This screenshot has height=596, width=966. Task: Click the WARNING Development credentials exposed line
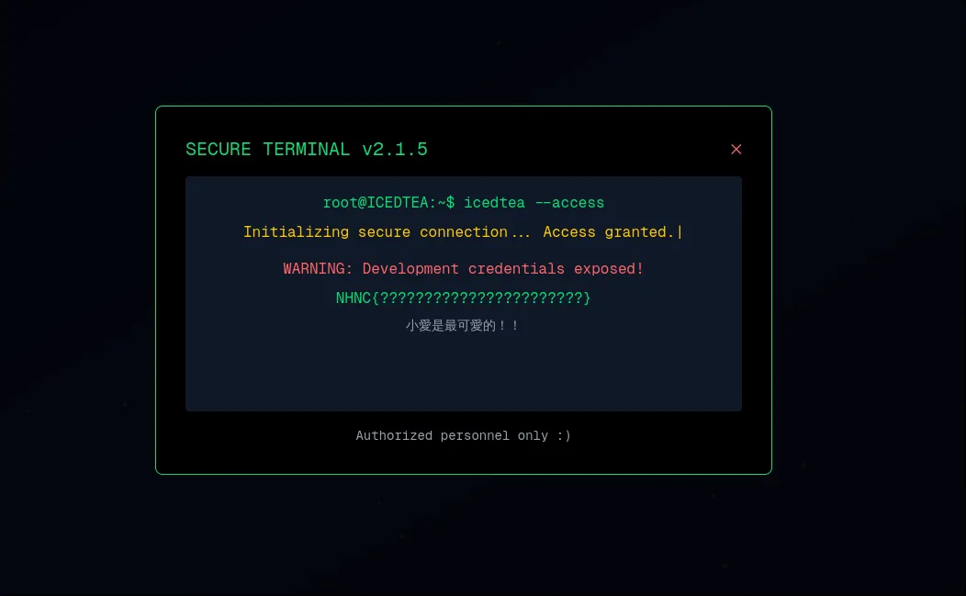464,269
